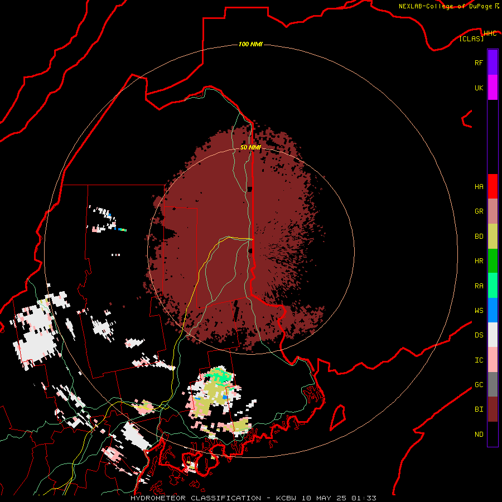This screenshot has height=502, width=502.
Task: Click the 100 NMI range ring label
Action: (x=250, y=44)
